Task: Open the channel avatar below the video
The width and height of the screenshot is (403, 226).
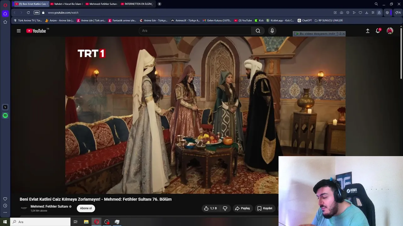Action: (x=24, y=208)
